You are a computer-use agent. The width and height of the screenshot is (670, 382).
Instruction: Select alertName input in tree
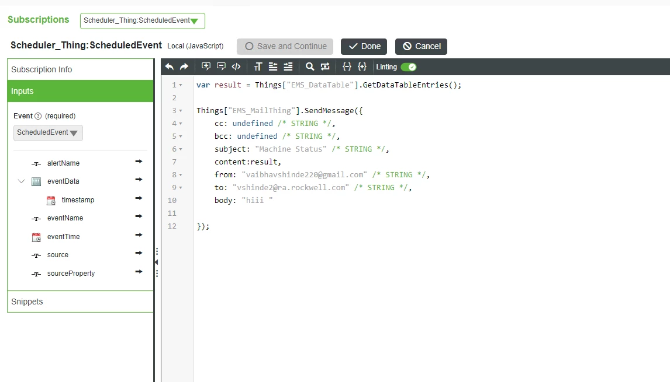[x=63, y=163]
